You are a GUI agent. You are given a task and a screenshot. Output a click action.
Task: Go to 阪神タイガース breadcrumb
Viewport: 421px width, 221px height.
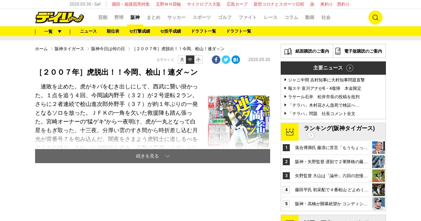69,49
